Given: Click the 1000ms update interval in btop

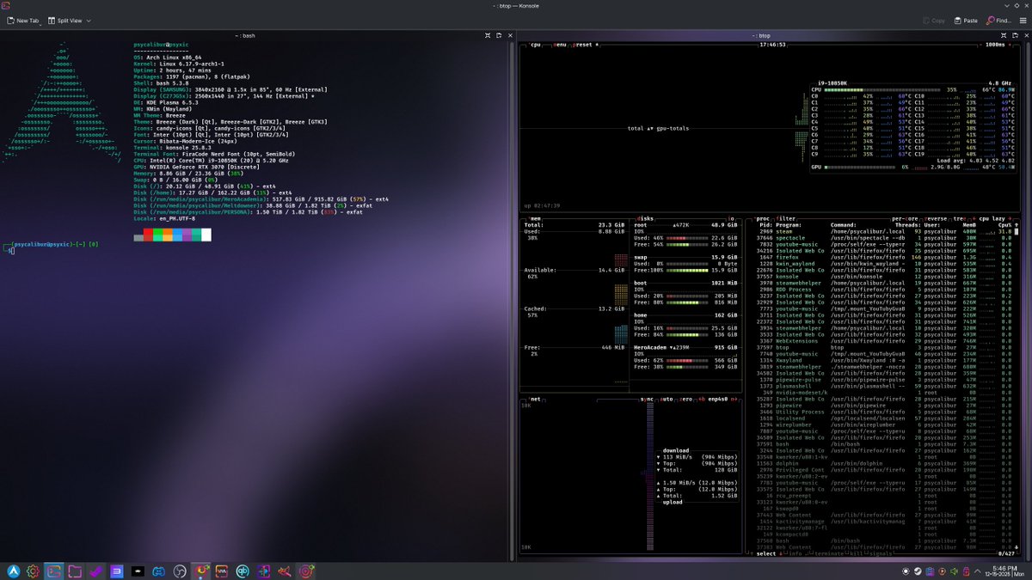Looking at the screenshot, I should pos(995,44).
